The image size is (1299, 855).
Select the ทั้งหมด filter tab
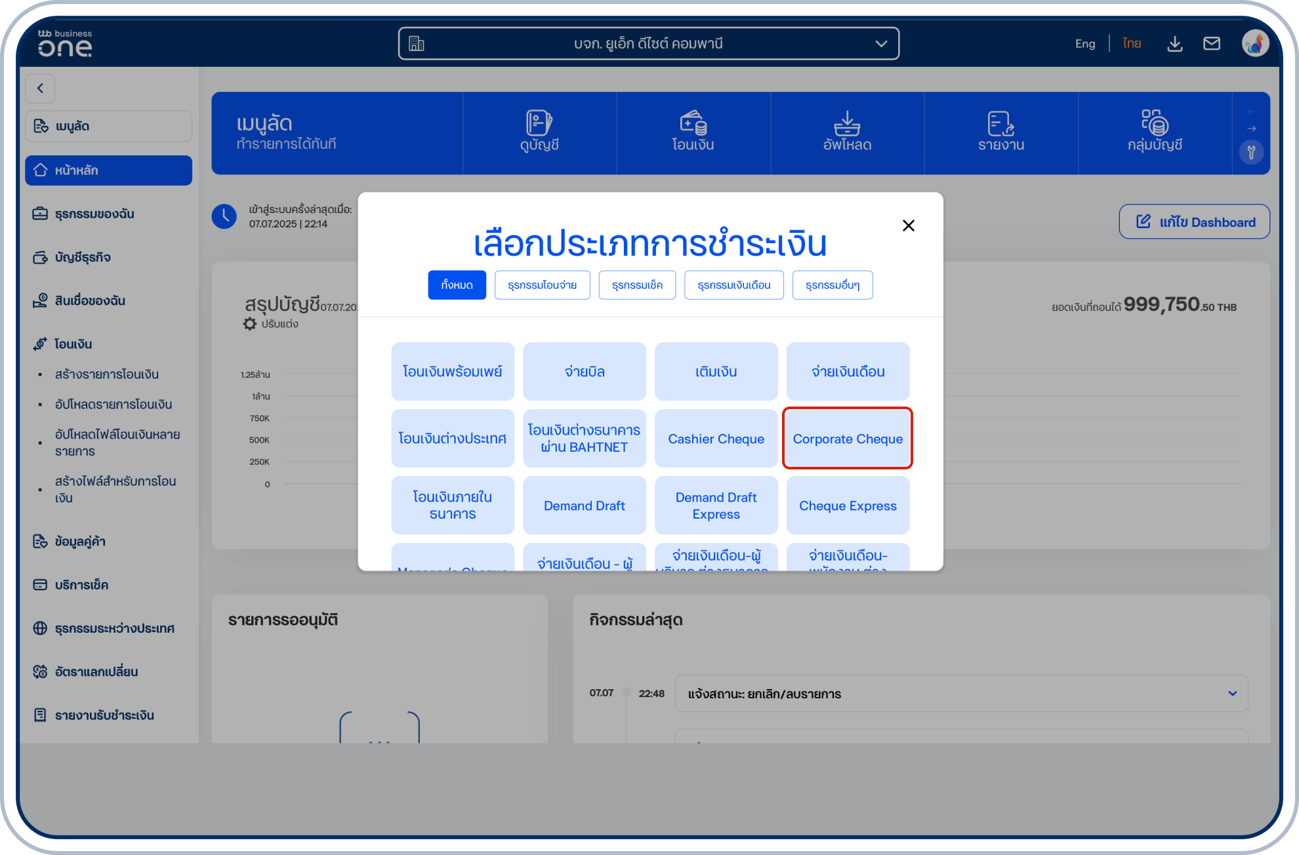click(x=457, y=285)
